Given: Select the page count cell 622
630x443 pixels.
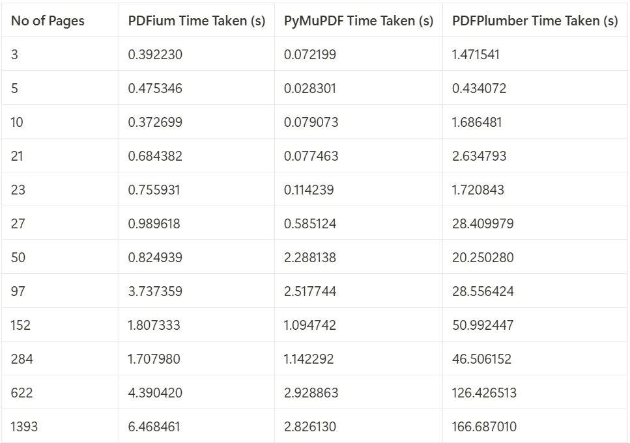Looking at the screenshot, I should click(x=21, y=393).
